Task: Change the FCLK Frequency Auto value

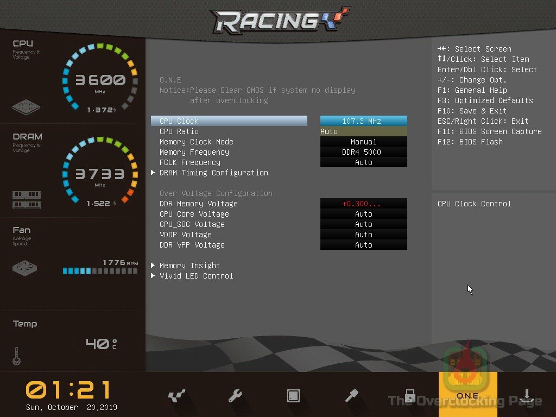Action: coord(363,162)
